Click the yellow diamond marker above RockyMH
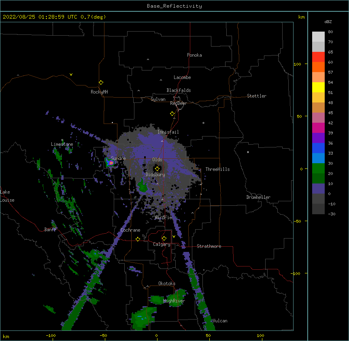Viewport: 349px width, 341px height. (x=101, y=83)
